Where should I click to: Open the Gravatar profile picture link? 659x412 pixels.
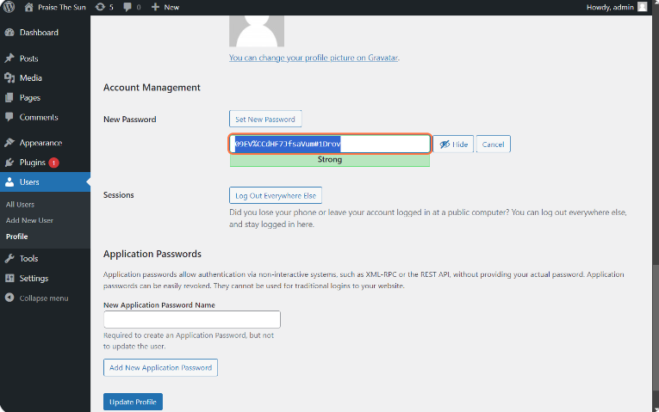(x=313, y=58)
